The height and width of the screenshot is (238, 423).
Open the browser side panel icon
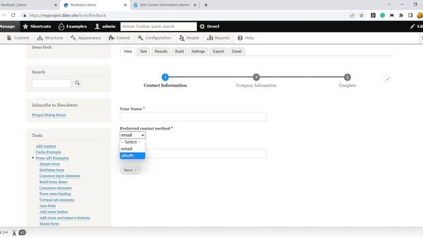tap(410, 15)
